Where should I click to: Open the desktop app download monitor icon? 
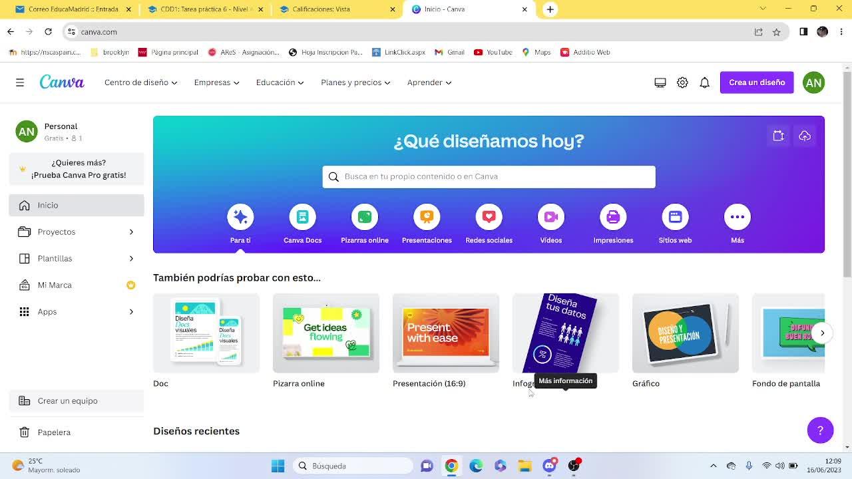coord(660,82)
